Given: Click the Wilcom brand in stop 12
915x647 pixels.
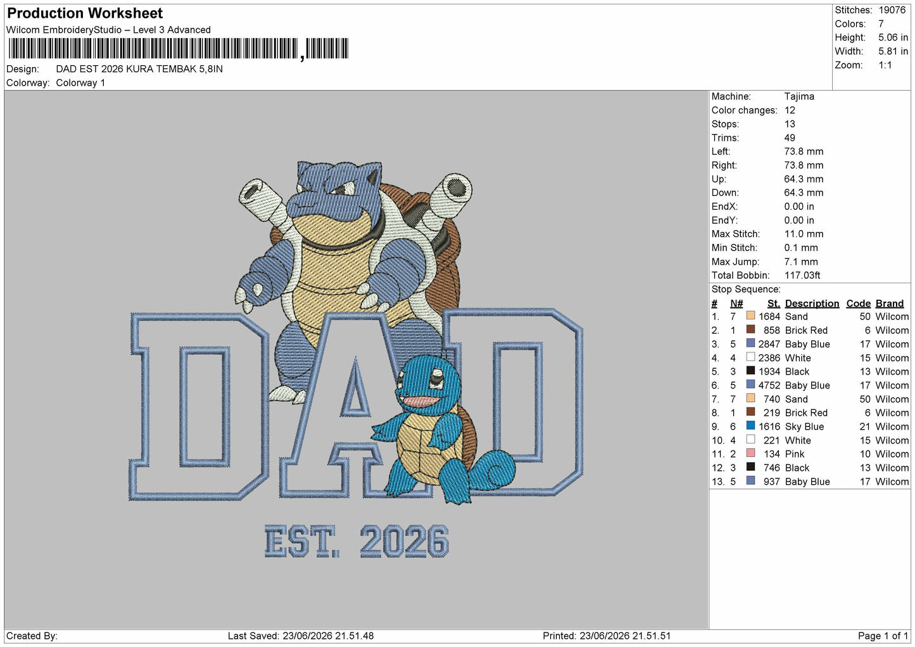Looking at the screenshot, I should tap(892, 468).
